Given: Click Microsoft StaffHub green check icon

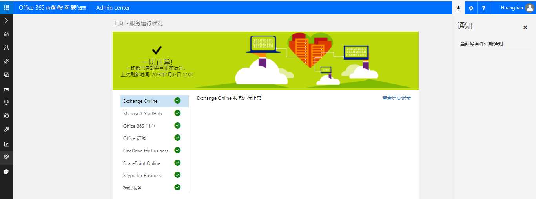Looking at the screenshot, I should (177, 113).
